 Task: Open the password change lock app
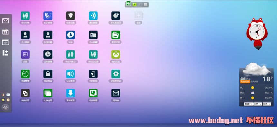point(48,74)
